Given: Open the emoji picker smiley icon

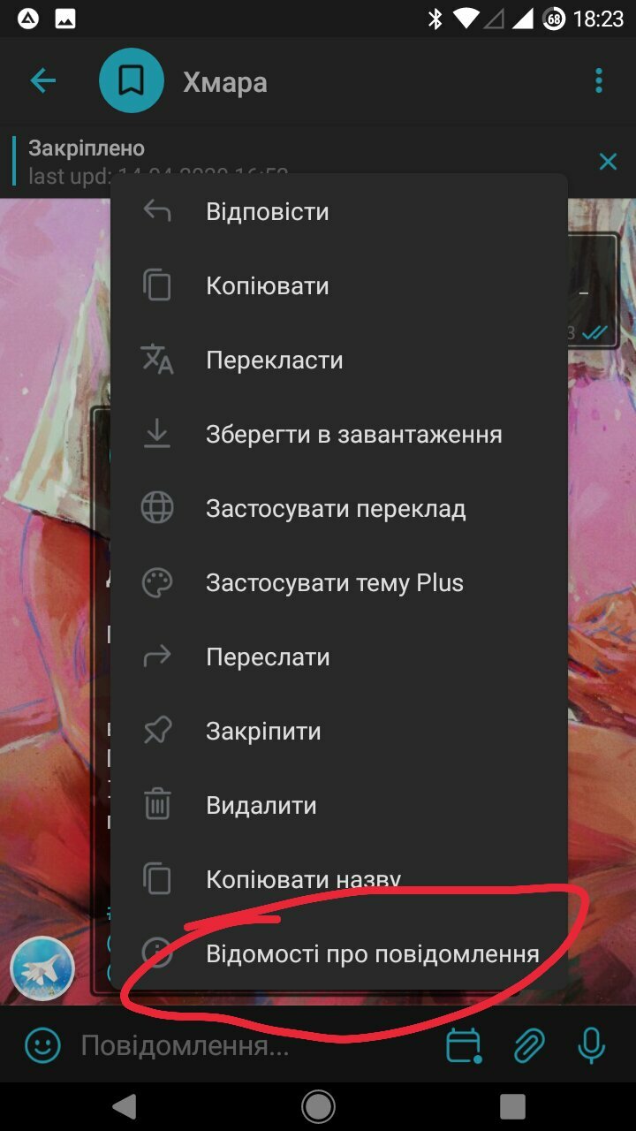Looking at the screenshot, I should (x=42, y=1046).
